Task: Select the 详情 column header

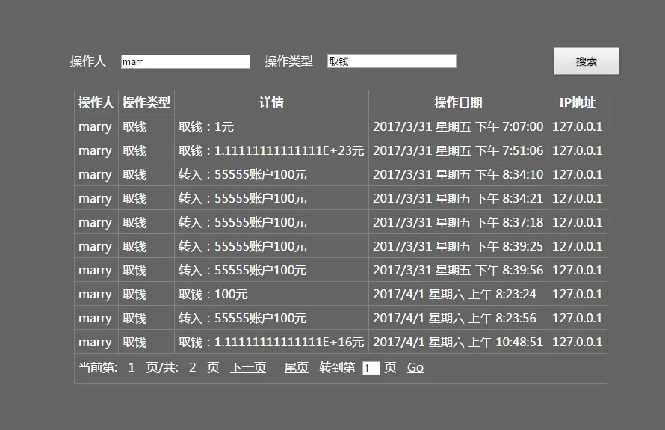Action: (271, 102)
